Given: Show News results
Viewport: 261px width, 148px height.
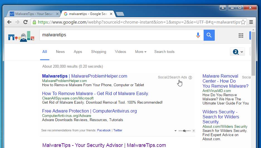Looking at the screenshot, I should [x=60, y=52].
